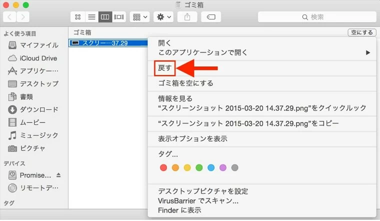Eject the Promise device
The image size is (380, 221).
[59, 175]
